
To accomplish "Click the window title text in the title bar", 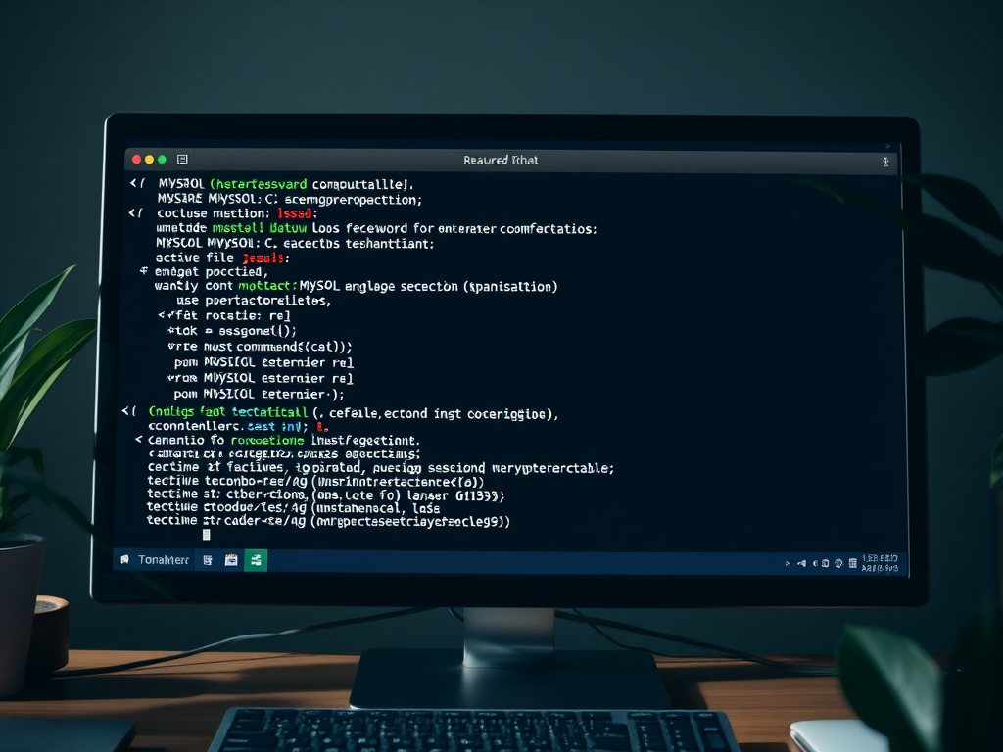I will pos(501,160).
